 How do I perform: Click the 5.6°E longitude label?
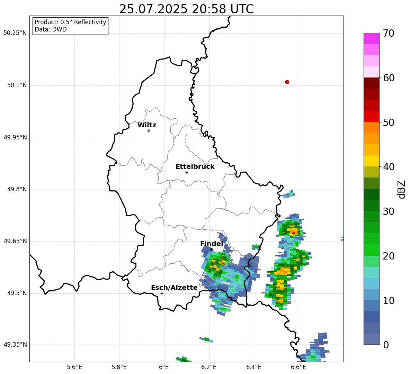click(74, 367)
